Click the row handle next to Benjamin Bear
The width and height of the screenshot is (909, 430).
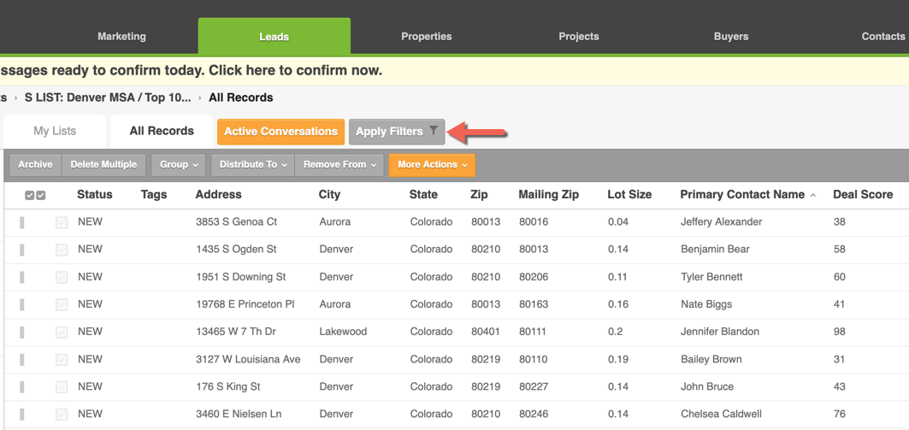point(22,249)
